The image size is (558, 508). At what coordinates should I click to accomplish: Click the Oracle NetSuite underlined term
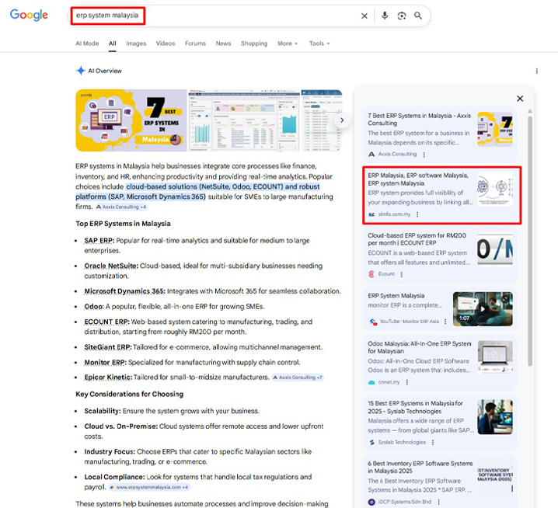pyautogui.click(x=110, y=266)
